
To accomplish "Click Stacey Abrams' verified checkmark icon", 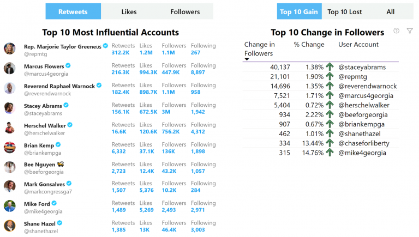I will pyautogui.click(x=66, y=105).
